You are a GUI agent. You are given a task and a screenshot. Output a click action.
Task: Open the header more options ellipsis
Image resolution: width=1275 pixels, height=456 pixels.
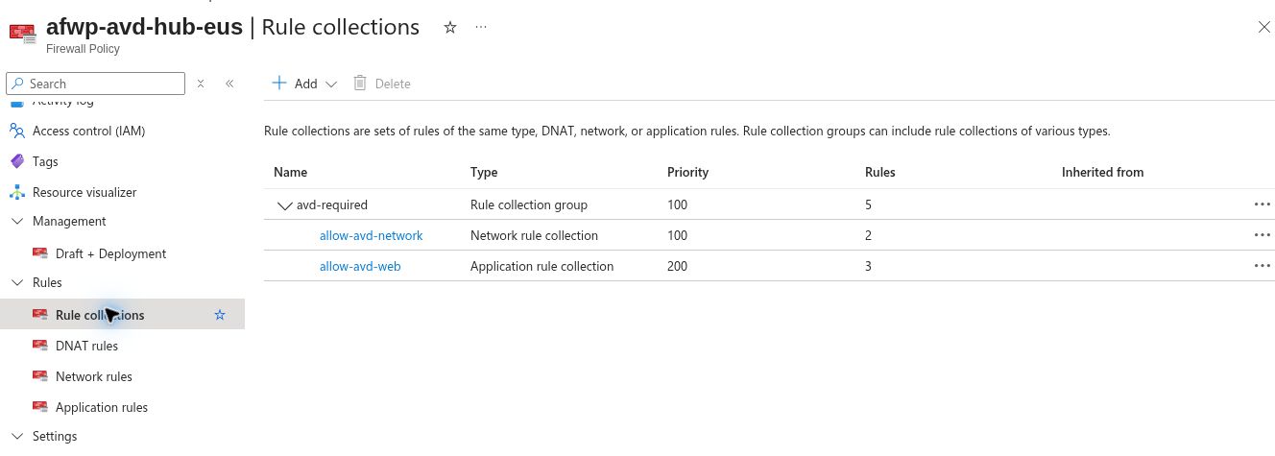(481, 27)
